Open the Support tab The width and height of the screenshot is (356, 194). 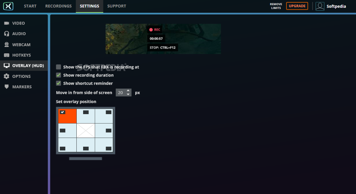click(117, 6)
